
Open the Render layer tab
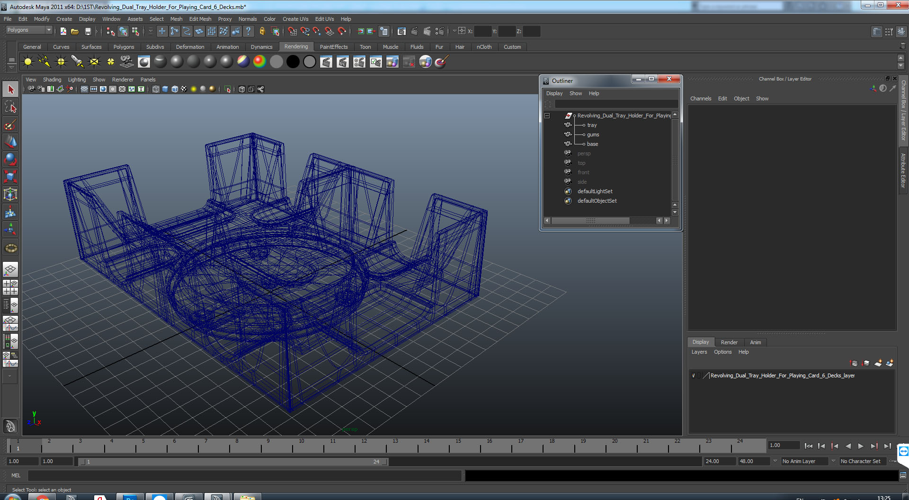pyautogui.click(x=729, y=342)
